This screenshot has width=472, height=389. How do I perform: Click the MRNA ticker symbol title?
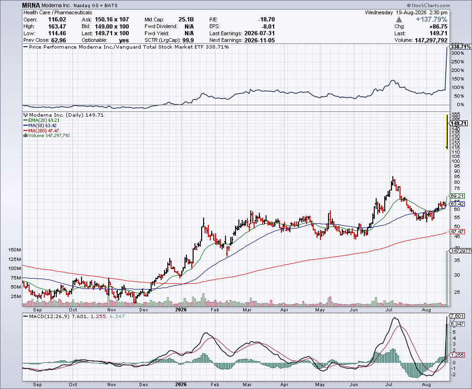click(31, 5)
